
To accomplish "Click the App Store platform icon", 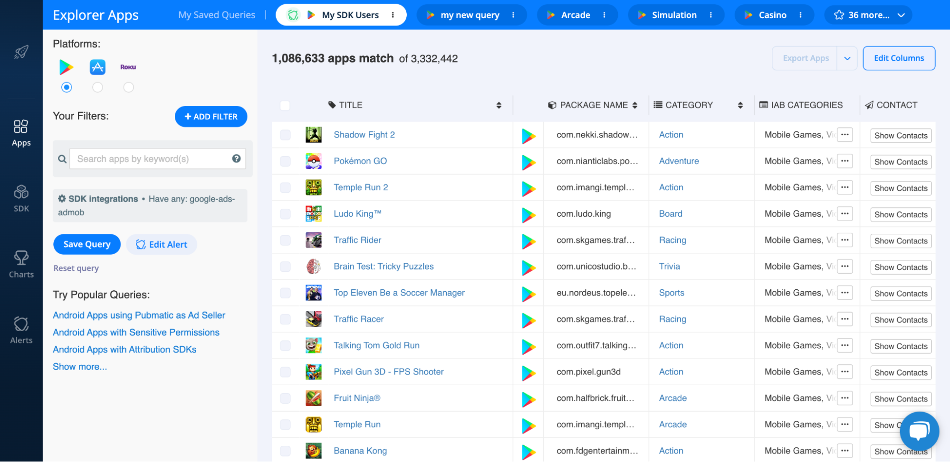I will coord(97,67).
